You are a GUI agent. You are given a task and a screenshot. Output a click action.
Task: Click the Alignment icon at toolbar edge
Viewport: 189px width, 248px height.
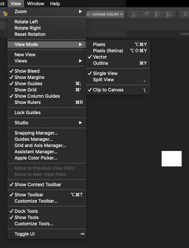pyautogui.click(x=185, y=14)
